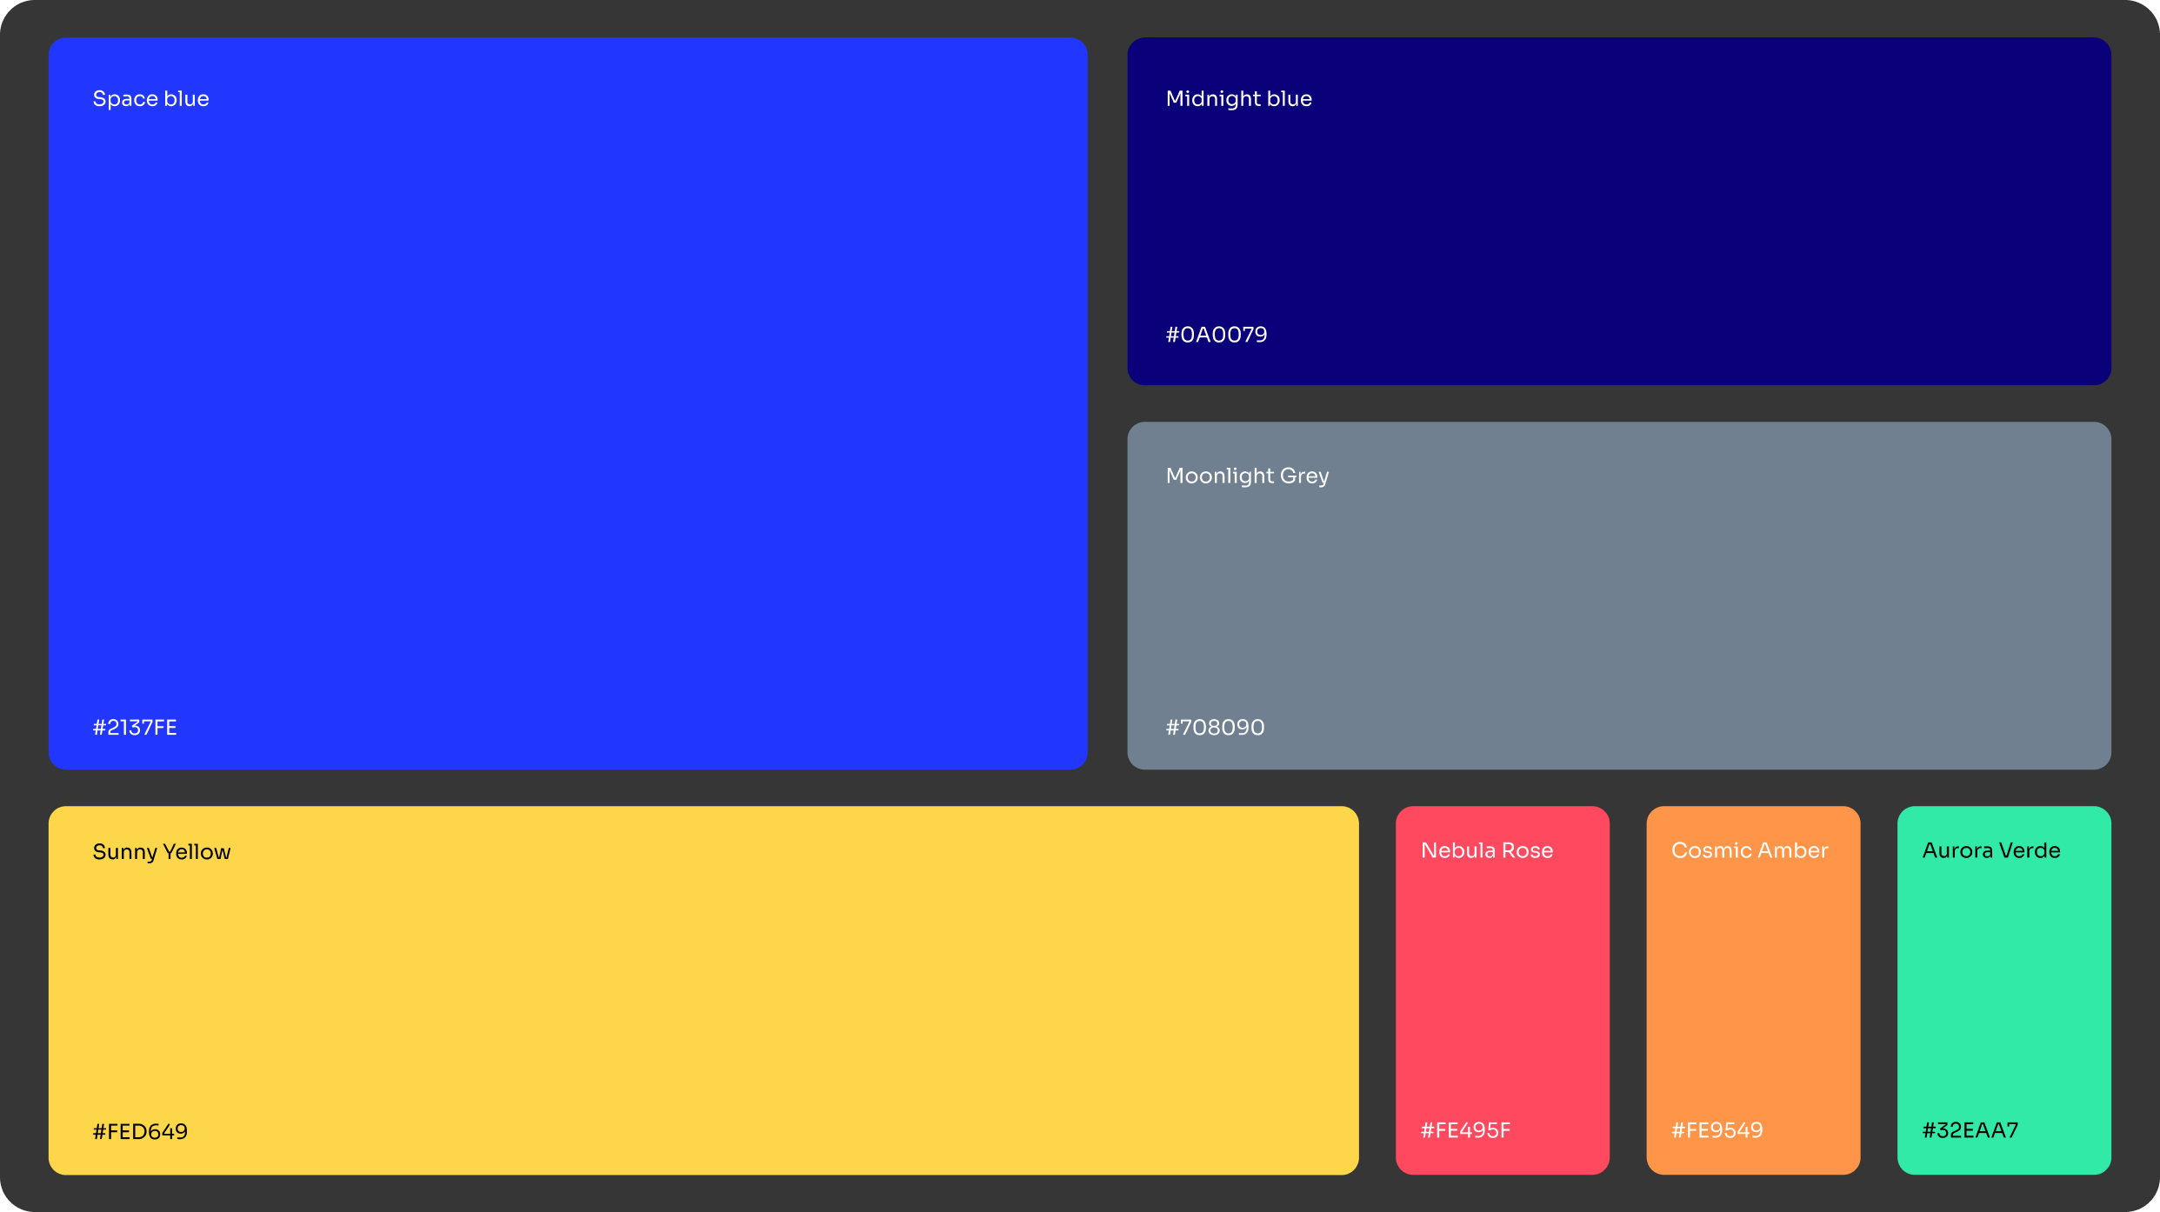The image size is (2160, 1212).
Task: Click the "Midnight blue" title text
Action: (x=1238, y=99)
